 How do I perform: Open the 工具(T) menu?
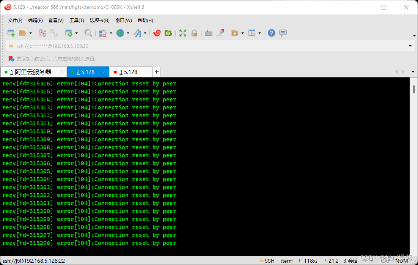[x=77, y=21]
